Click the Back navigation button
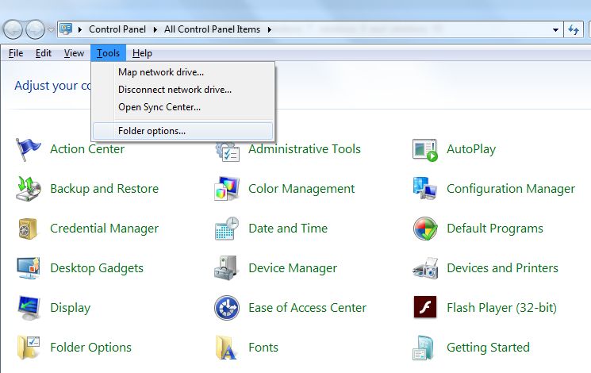 [x=13, y=30]
